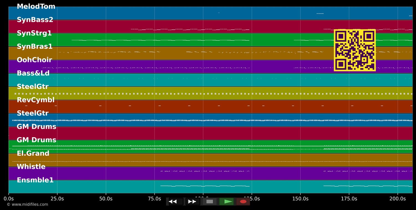Select the MelodTom track label
The width and height of the screenshot is (416, 210).
coord(36,7)
